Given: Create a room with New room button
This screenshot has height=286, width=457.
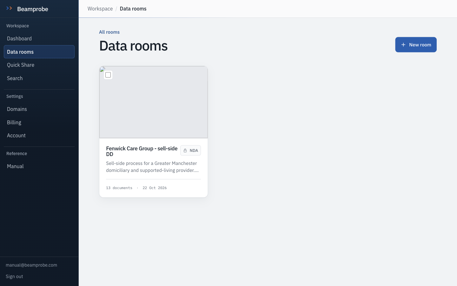Looking at the screenshot, I should point(416,45).
